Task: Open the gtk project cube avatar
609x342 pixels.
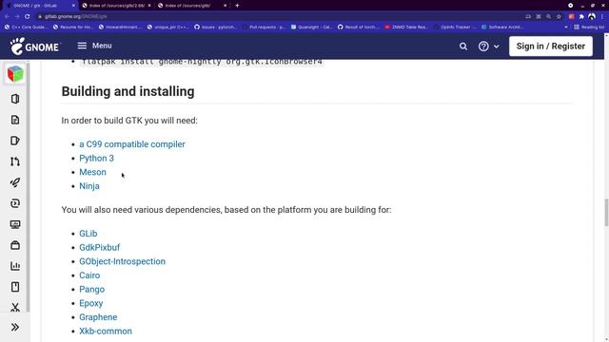Action: point(15,74)
